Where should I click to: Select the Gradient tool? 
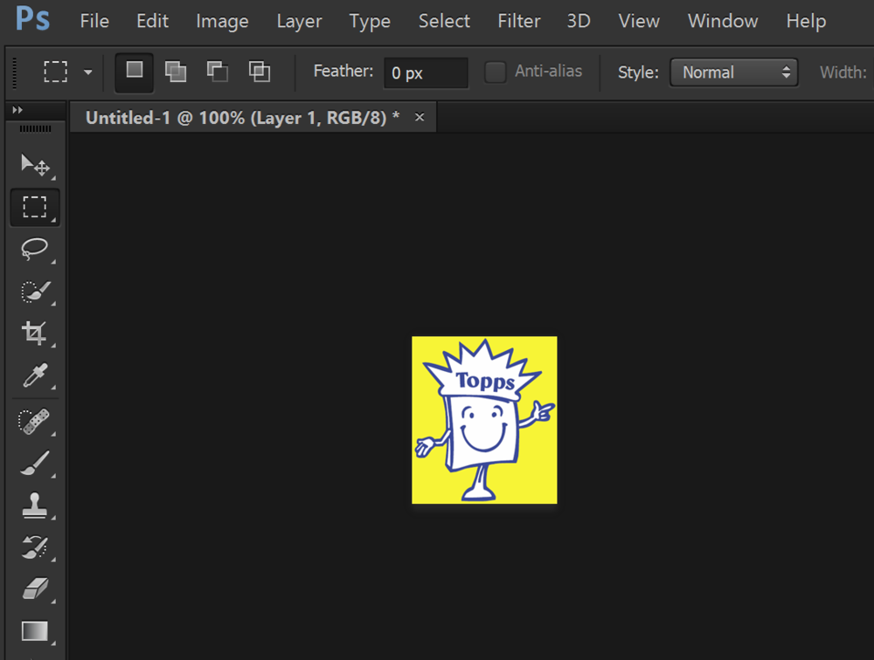tap(35, 631)
